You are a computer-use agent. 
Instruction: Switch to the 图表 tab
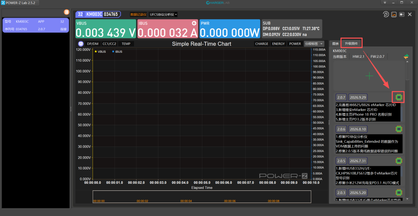(x=335, y=43)
